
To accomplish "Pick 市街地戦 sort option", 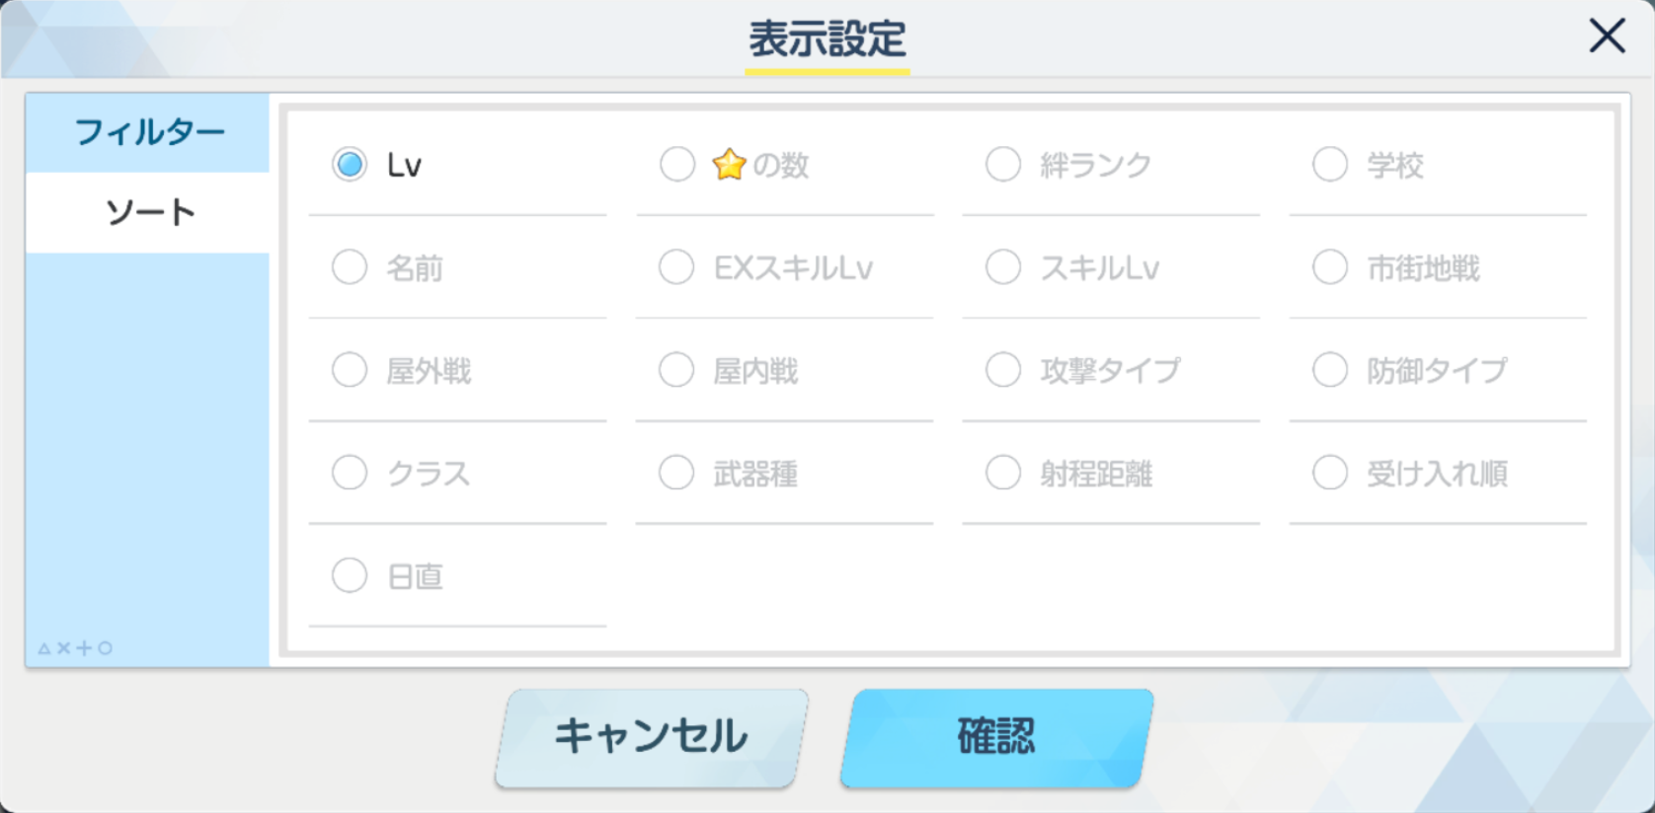I will (x=1330, y=267).
